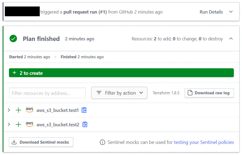242x155 pixels.
Task: Click the green Plan finished checkmark icon
Action: pos(13,39)
